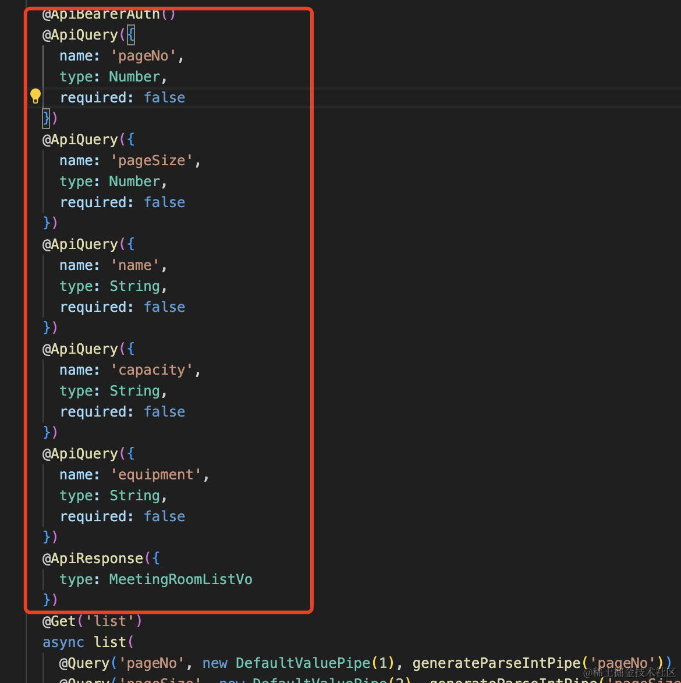Click the false value on the lightbulb line
Screen dimensions: 681x683
click(x=164, y=98)
